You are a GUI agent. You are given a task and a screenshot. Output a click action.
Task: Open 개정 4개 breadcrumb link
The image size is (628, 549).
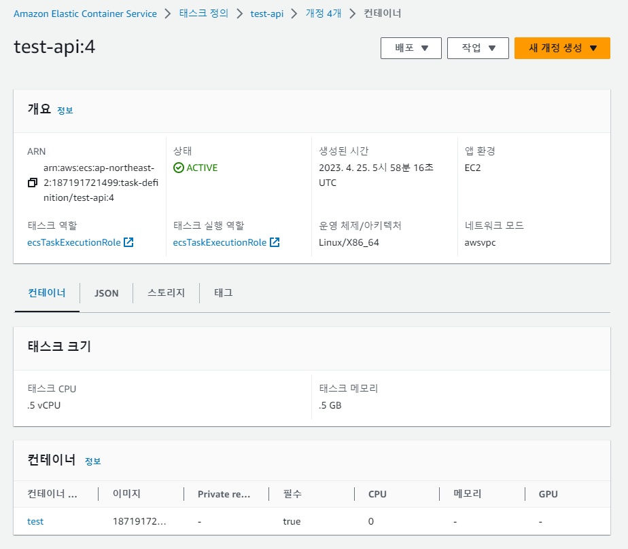[x=324, y=14]
